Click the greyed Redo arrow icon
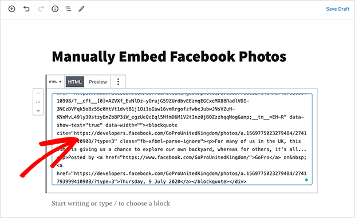This screenshot has height=218, width=355. [x=41, y=9]
